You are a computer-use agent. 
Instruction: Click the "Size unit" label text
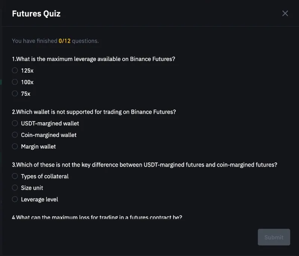coord(32,188)
